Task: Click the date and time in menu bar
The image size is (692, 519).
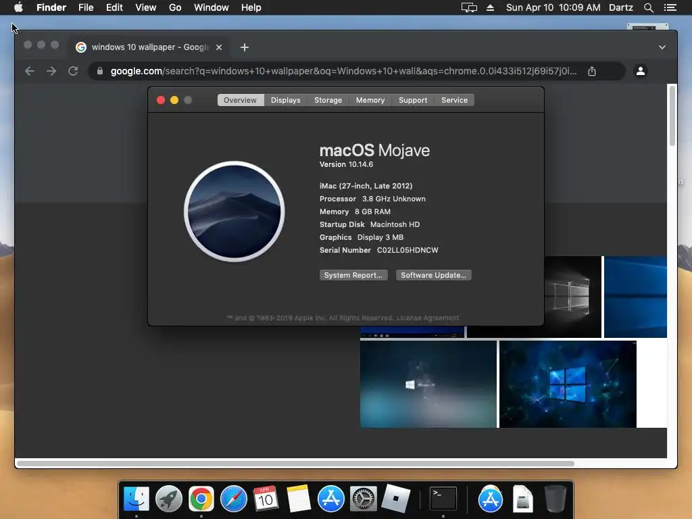Action: click(x=553, y=7)
